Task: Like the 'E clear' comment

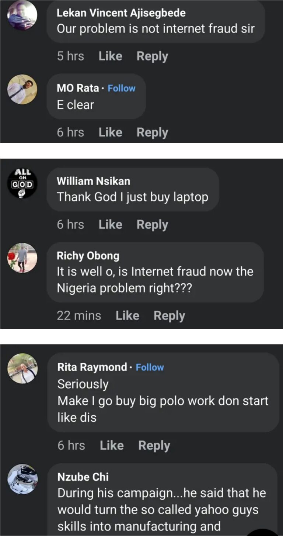Action: pos(110,132)
